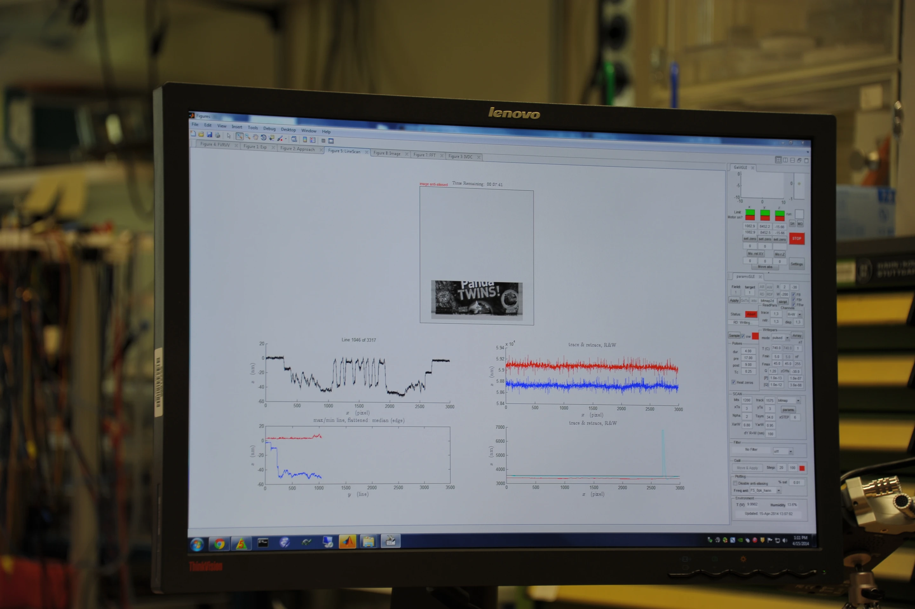Toggle the FBw checkbox
Viewport: 915px width, 609px height.
(x=794, y=304)
